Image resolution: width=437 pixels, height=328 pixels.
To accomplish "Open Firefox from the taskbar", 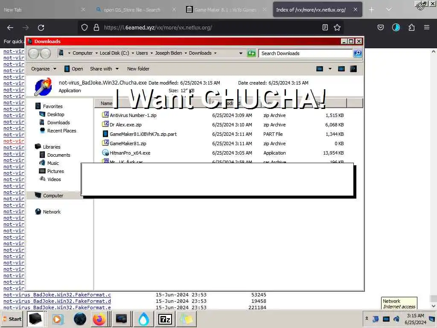I will (99, 319).
